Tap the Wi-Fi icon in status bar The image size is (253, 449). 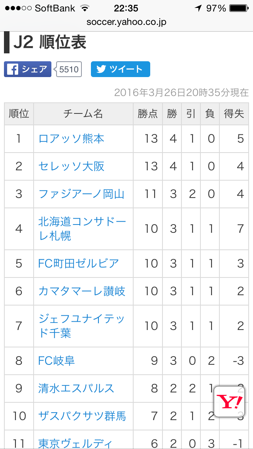[85, 8]
